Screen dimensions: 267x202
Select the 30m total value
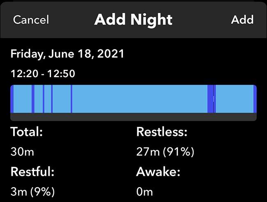[22, 152]
